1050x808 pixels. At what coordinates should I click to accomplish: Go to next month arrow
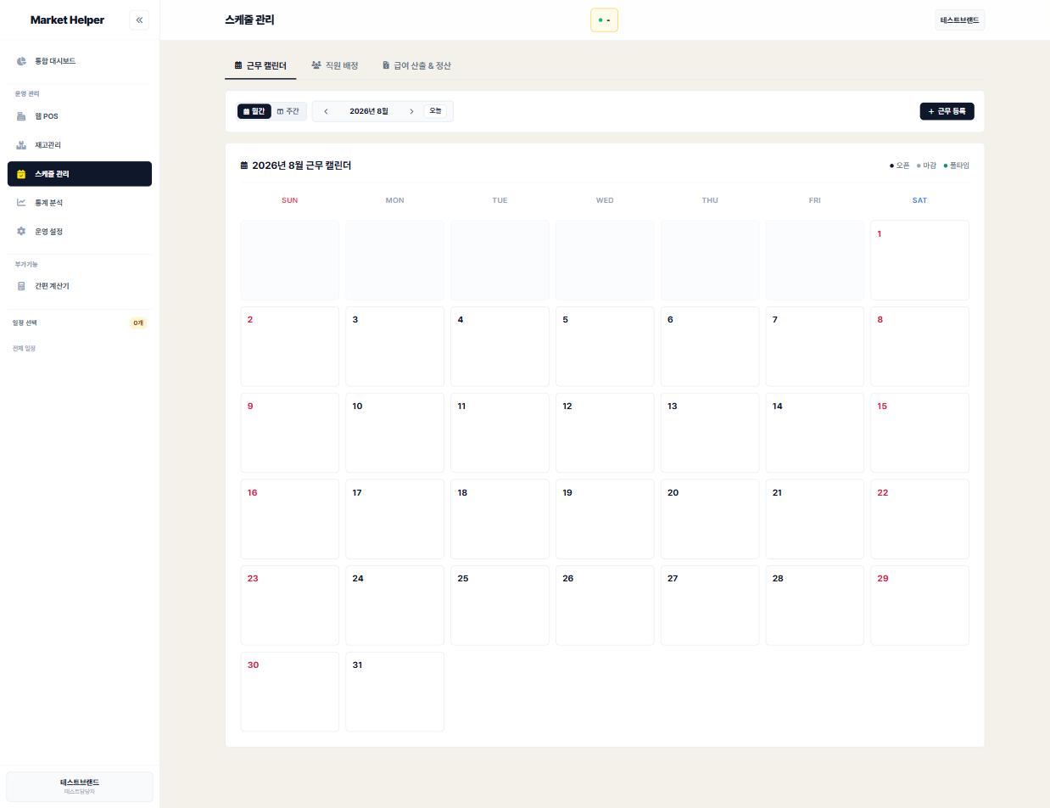(x=411, y=111)
